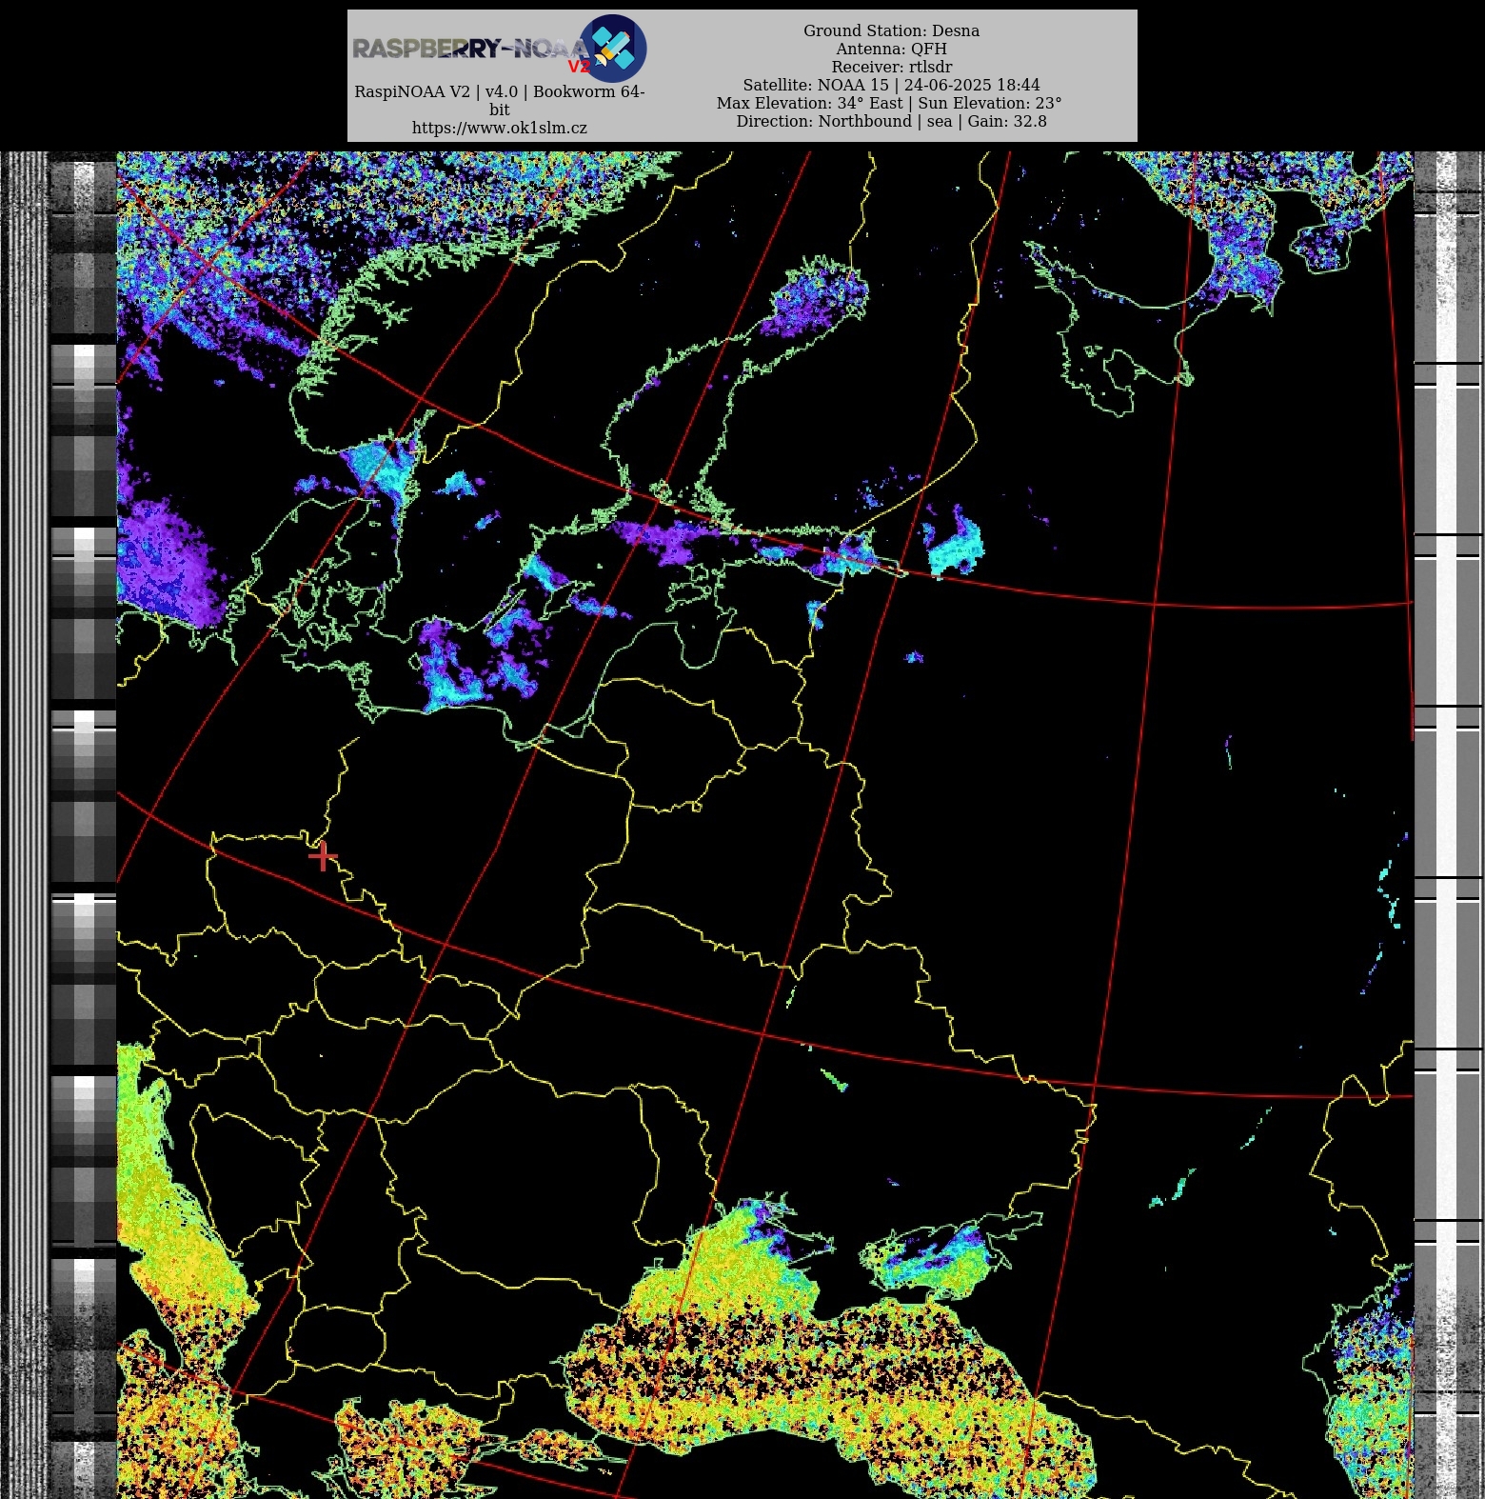Click the 'Direction: Northbound | sea | Gain: 32.8' line

[x=891, y=121]
